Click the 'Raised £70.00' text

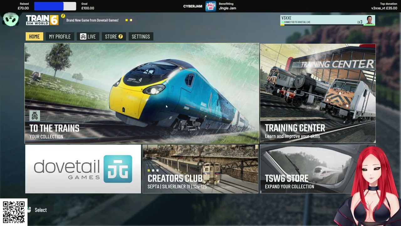pyautogui.click(x=23, y=6)
